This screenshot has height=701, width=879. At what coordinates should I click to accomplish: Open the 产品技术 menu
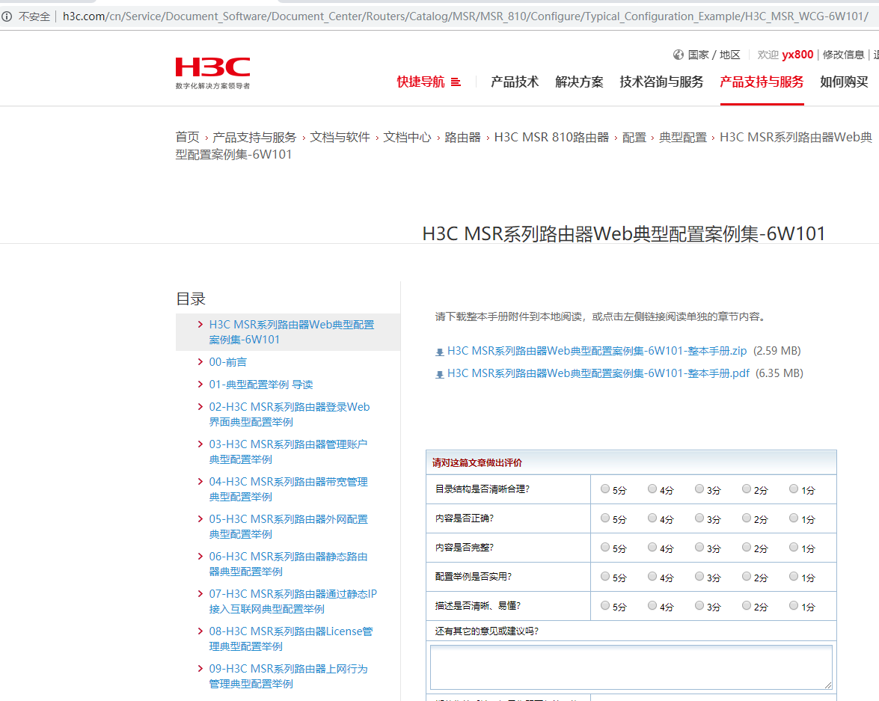click(x=515, y=82)
